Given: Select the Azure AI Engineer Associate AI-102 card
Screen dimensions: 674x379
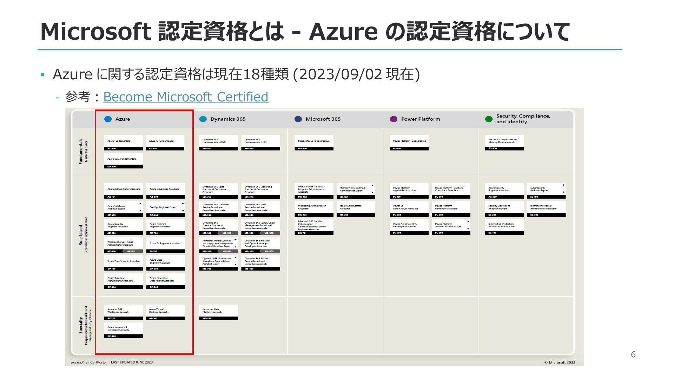Looking at the screenshot, I should tap(166, 245).
